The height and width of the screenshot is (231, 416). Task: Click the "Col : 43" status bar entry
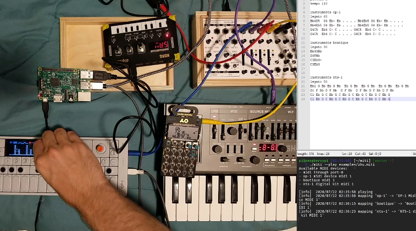(x=361, y=154)
